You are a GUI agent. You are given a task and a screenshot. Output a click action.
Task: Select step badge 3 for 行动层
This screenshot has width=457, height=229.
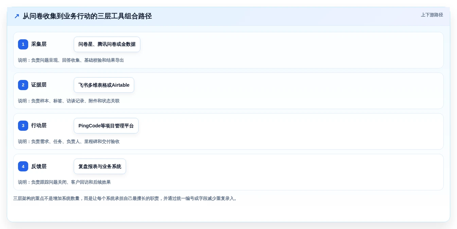pos(23,126)
